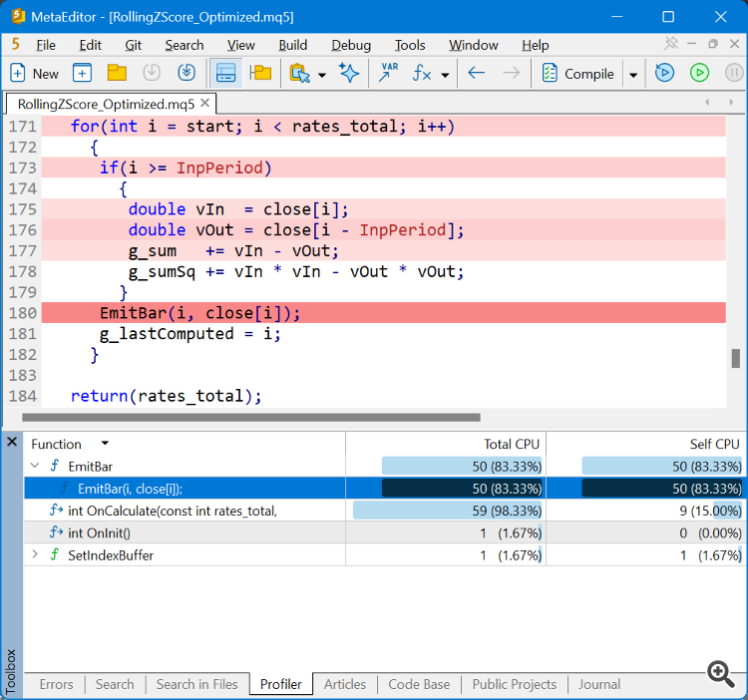Click the editor horizontal scrollbar thumb
The width and height of the screenshot is (748, 700).
pyautogui.click(x=251, y=418)
